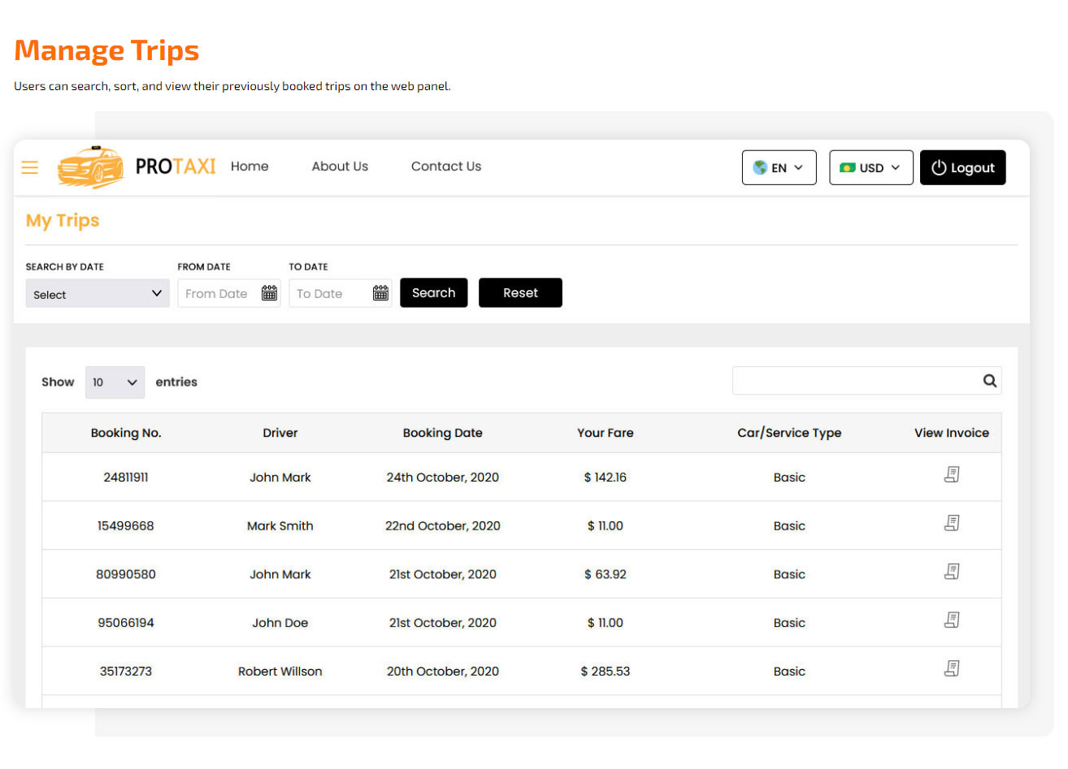View invoice for booking 24811911
This screenshot has width=1068, height=769.
coord(952,474)
